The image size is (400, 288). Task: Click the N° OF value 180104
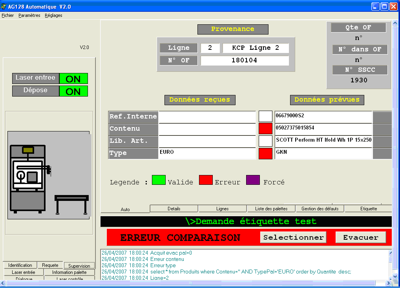coord(245,60)
